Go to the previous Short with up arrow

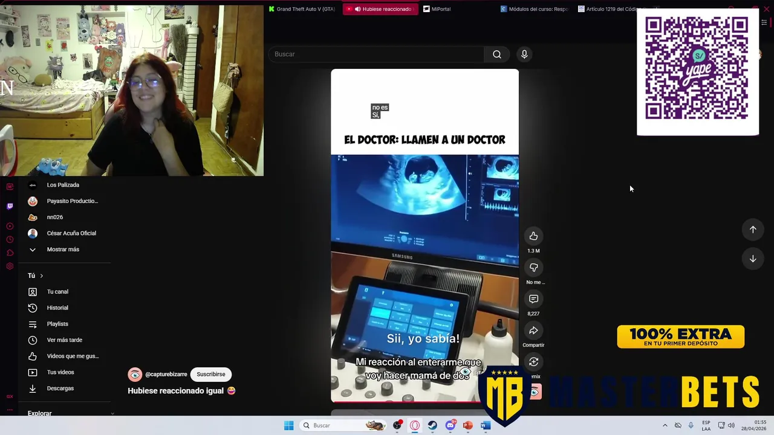coord(753,230)
